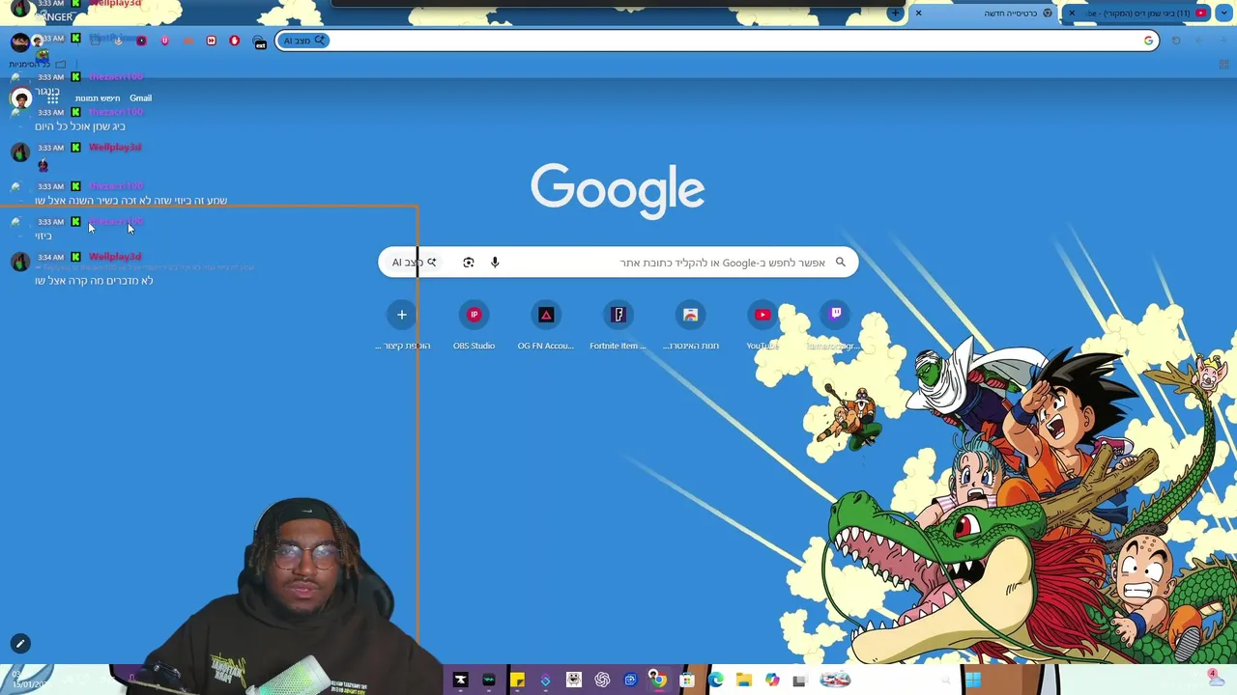Viewport: 1237px width, 695px height.
Task: Close the new tab page tab
Action: 918,13
